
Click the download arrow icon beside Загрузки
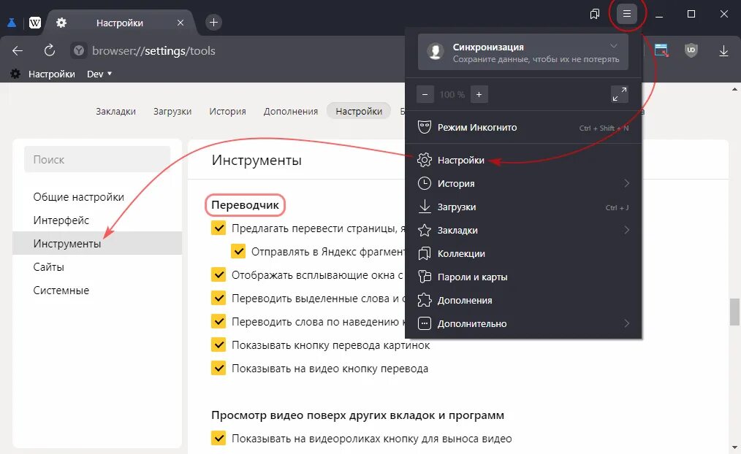click(425, 207)
